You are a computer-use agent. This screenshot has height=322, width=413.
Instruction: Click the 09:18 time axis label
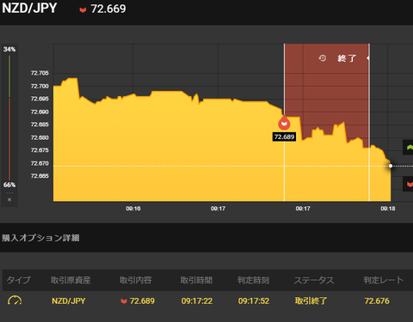[388, 209]
